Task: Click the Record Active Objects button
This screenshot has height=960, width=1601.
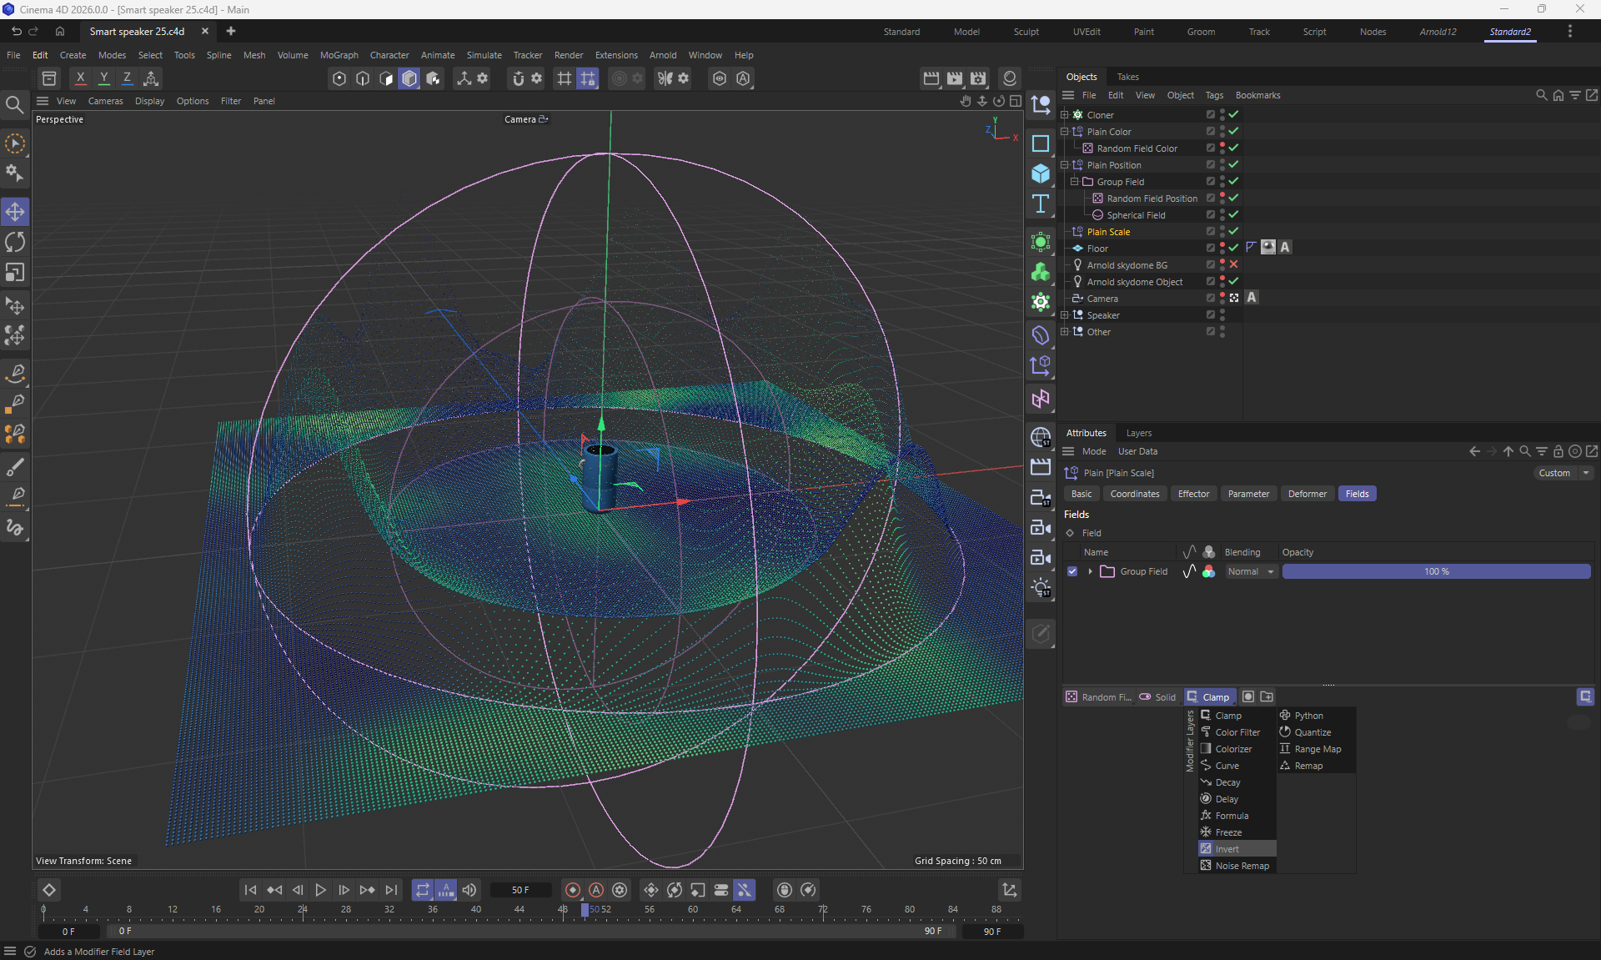Action: (x=573, y=890)
